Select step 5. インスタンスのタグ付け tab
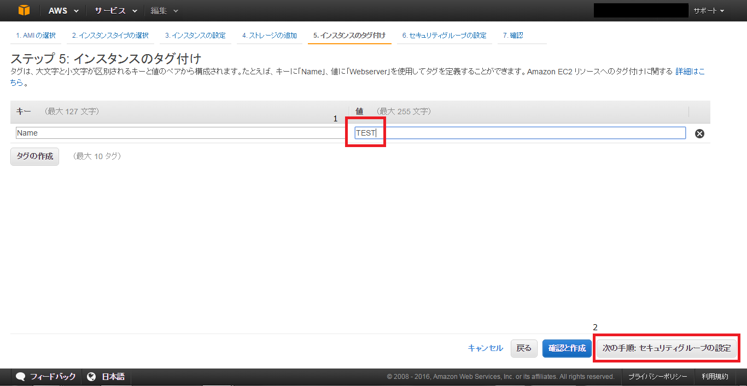The height and width of the screenshot is (386, 747). [349, 36]
